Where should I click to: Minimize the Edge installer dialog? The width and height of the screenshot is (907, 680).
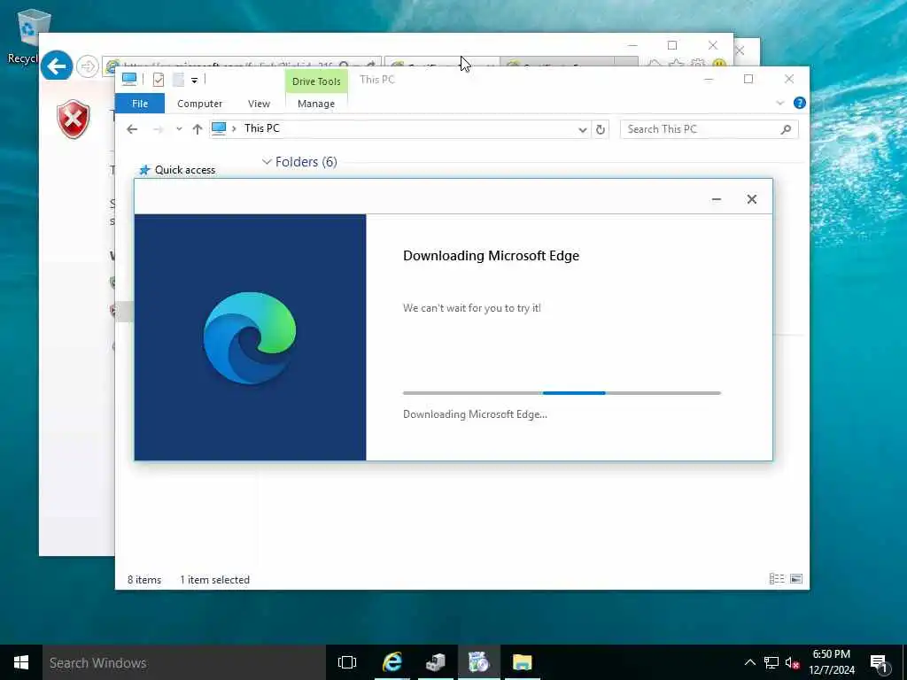click(x=716, y=199)
